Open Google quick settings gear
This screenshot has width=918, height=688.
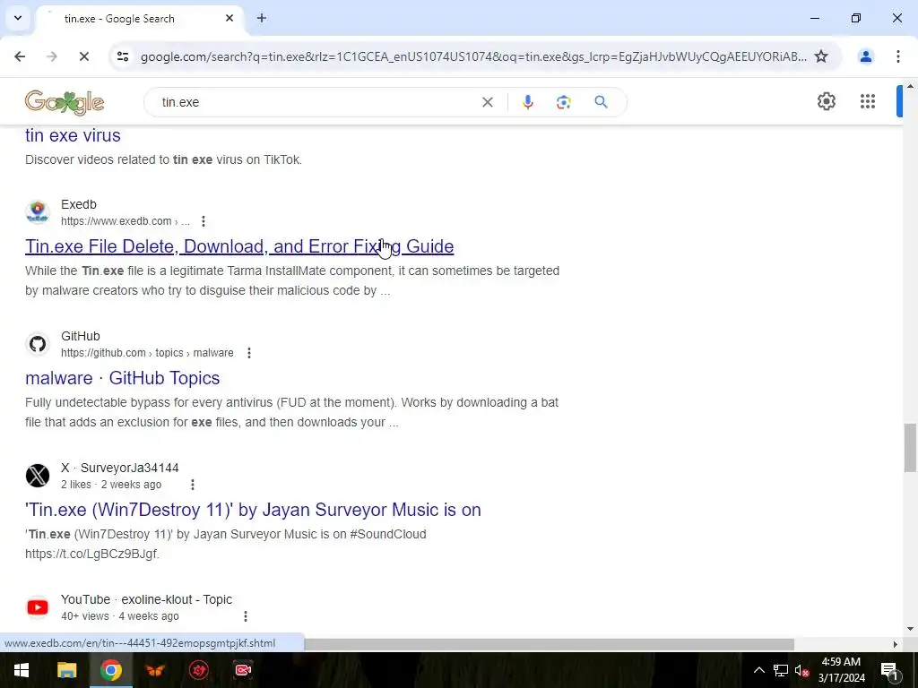(x=826, y=101)
